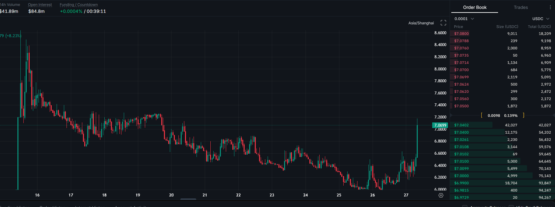Expand the 0.0001 price grouping dropdown
This screenshot has width=555, height=207.
[464, 19]
